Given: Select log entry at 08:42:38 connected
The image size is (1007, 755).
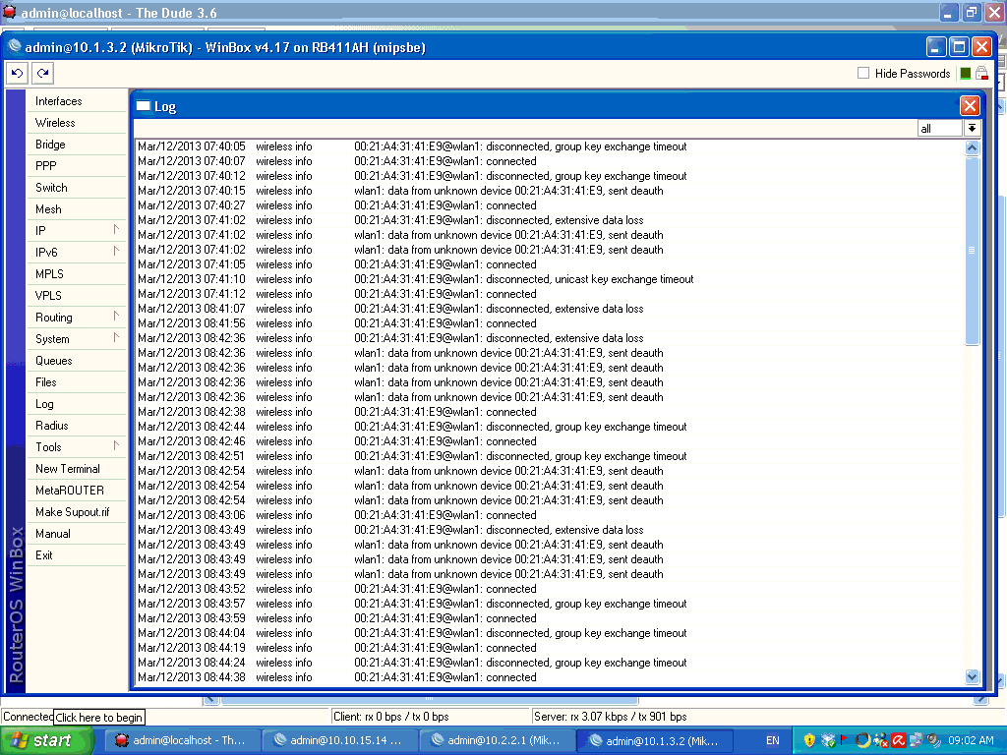Looking at the screenshot, I should [549, 412].
